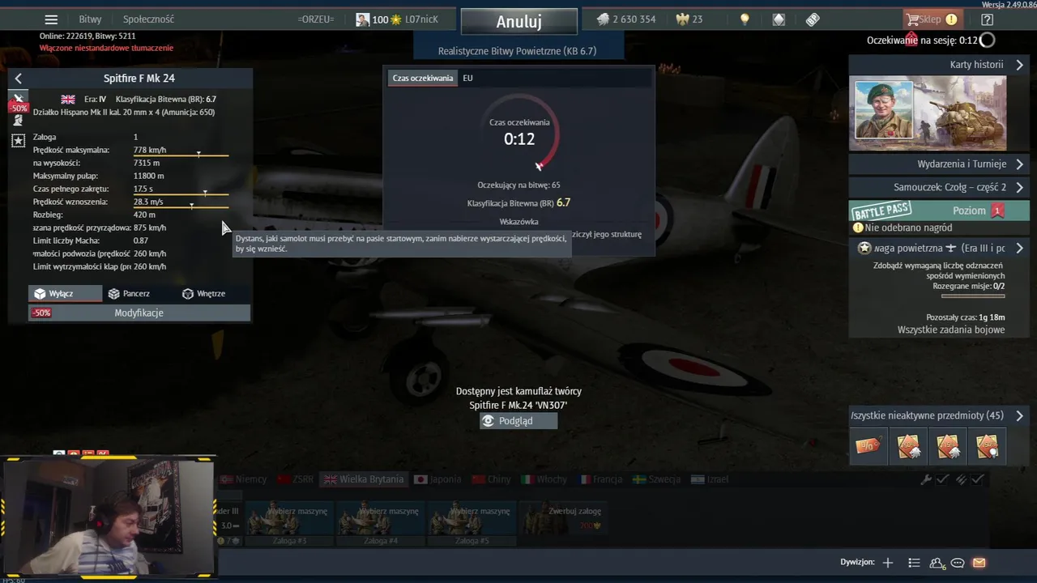Viewport: 1037px width, 583px height.
Task: Click the waiting time 0:12 circular timer
Action: 519,132
